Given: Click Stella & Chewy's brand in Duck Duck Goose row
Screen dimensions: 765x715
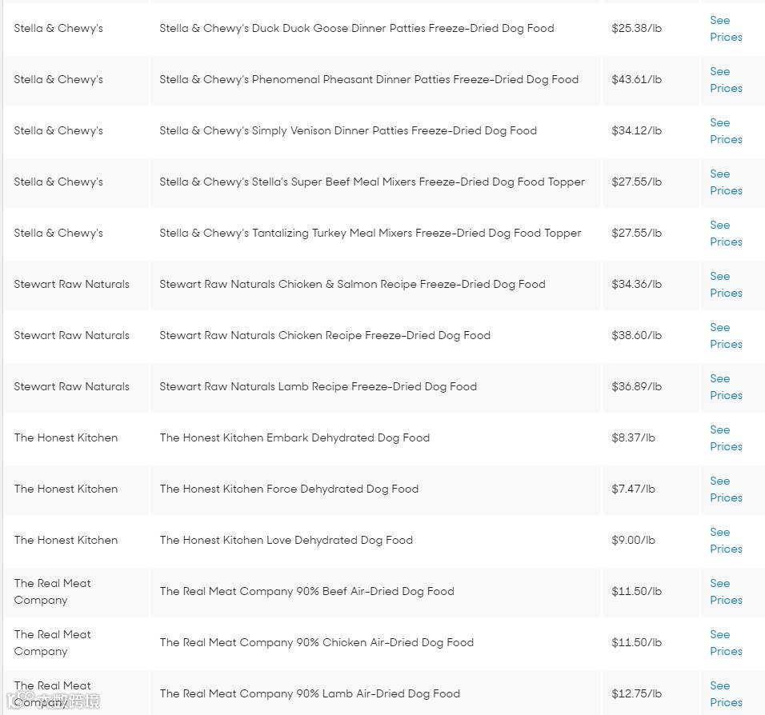Looking at the screenshot, I should (x=58, y=28).
